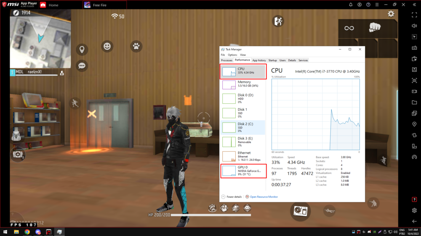The width and height of the screenshot is (421, 236).
Task: Select Memory in the performance list
Action: coord(243,85)
